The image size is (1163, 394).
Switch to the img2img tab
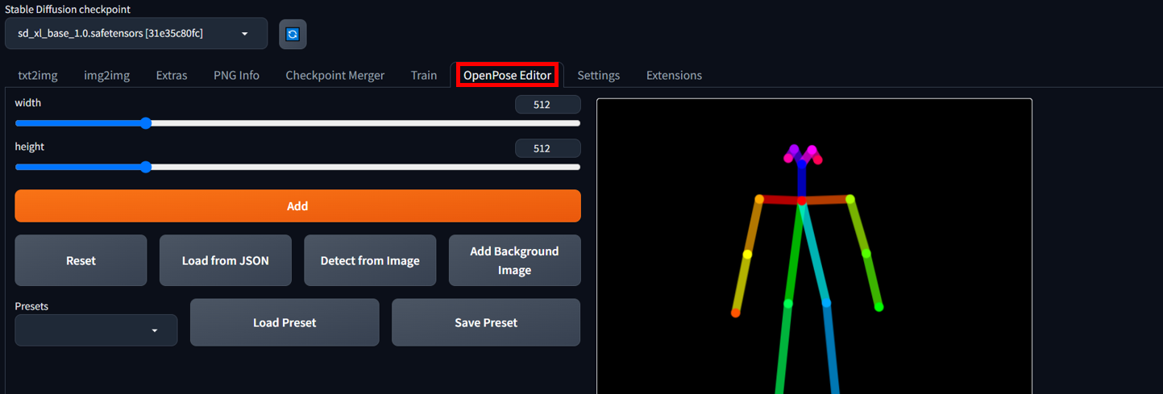(x=106, y=75)
